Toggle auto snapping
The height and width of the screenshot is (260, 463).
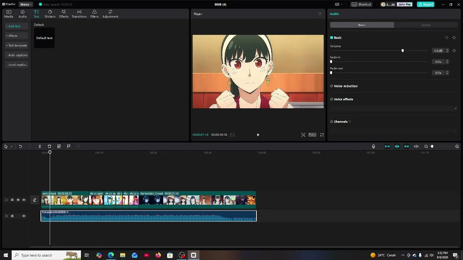click(x=397, y=146)
